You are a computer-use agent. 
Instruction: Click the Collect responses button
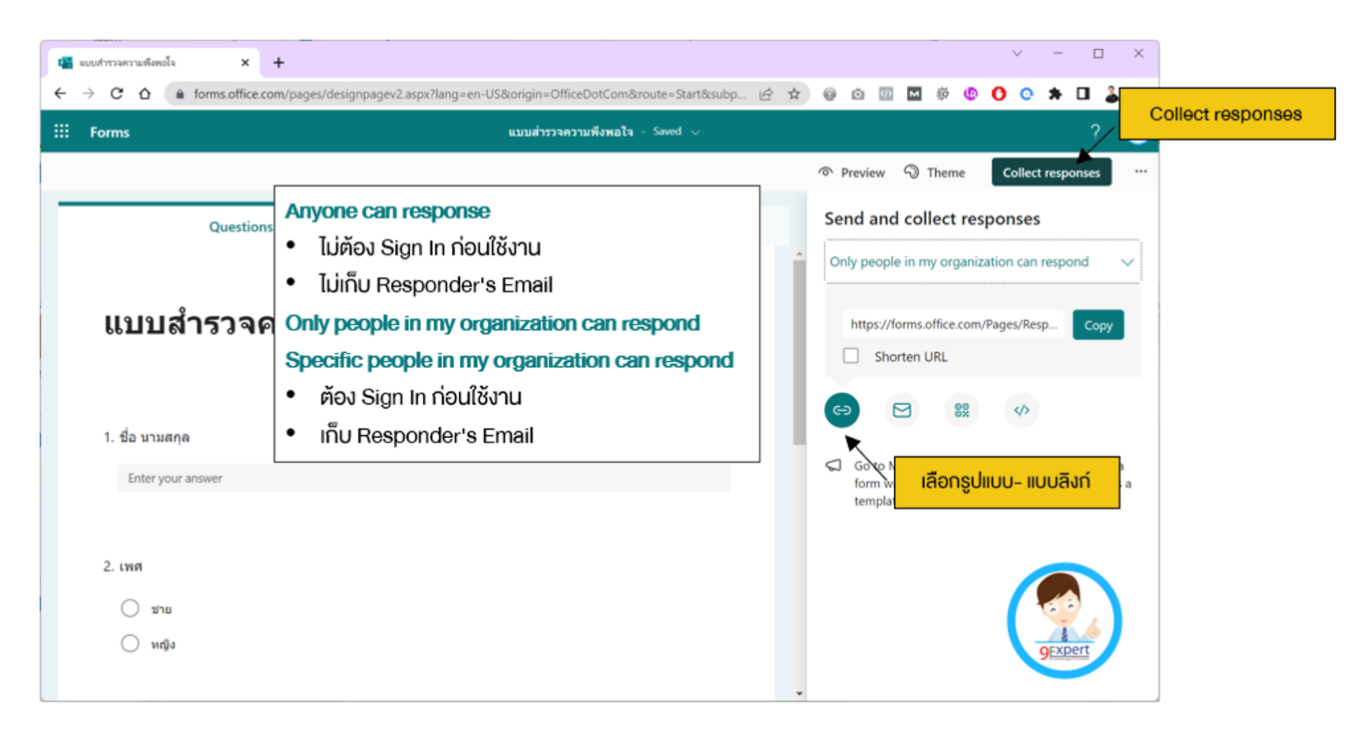click(x=1051, y=172)
